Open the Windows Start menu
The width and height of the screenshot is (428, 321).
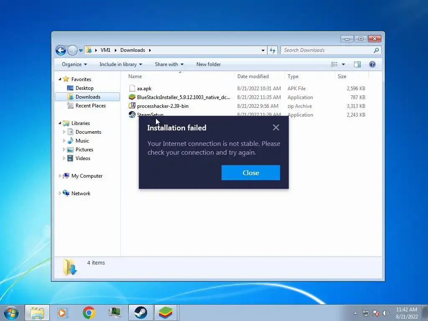click(x=11, y=313)
